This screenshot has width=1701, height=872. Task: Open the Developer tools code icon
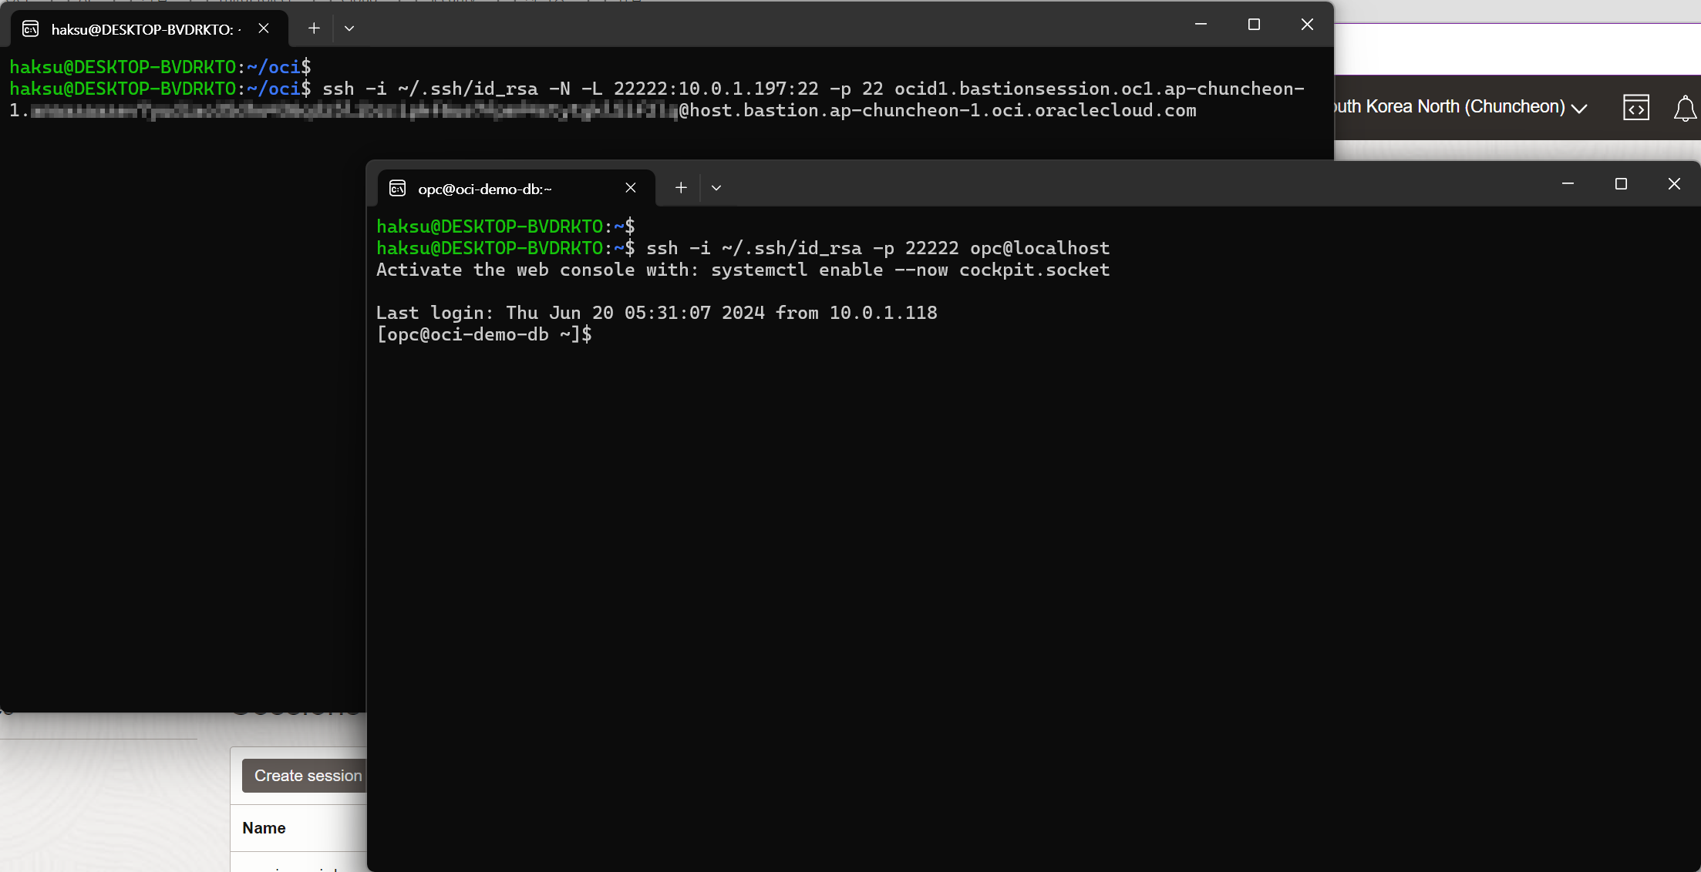click(x=1635, y=108)
